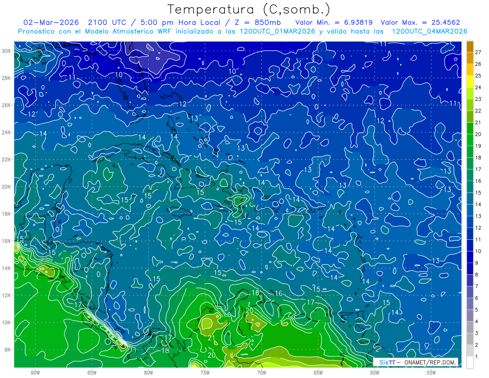The image size is (489, 378).
Task: Click the color scale label "3"
Action: click(477, 333)
